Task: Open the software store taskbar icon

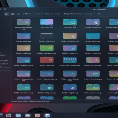Action: tap(18, 115)
